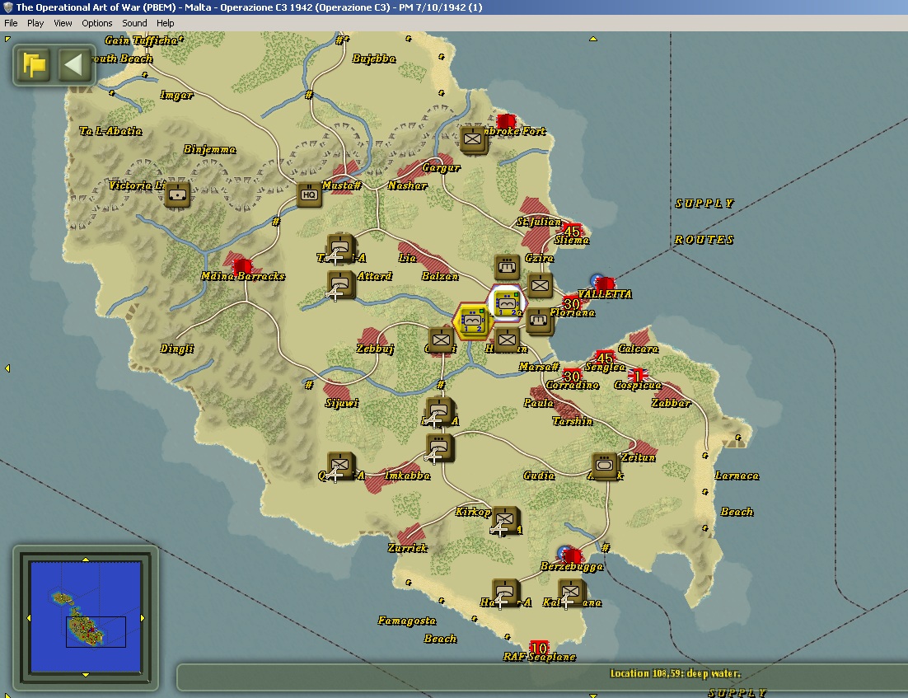Select the unit west of Floriana

click(x=539, y=322)
